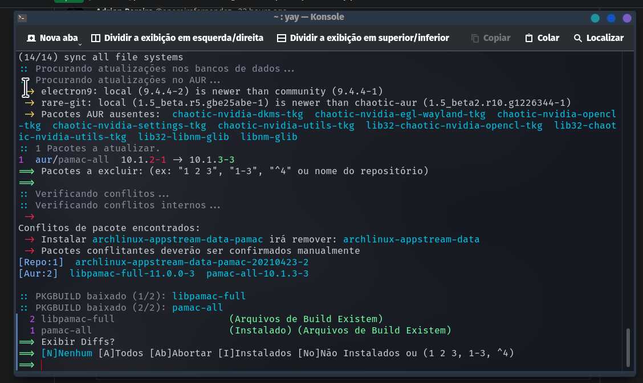Click the [A]Todos option text

click(121, 353)
